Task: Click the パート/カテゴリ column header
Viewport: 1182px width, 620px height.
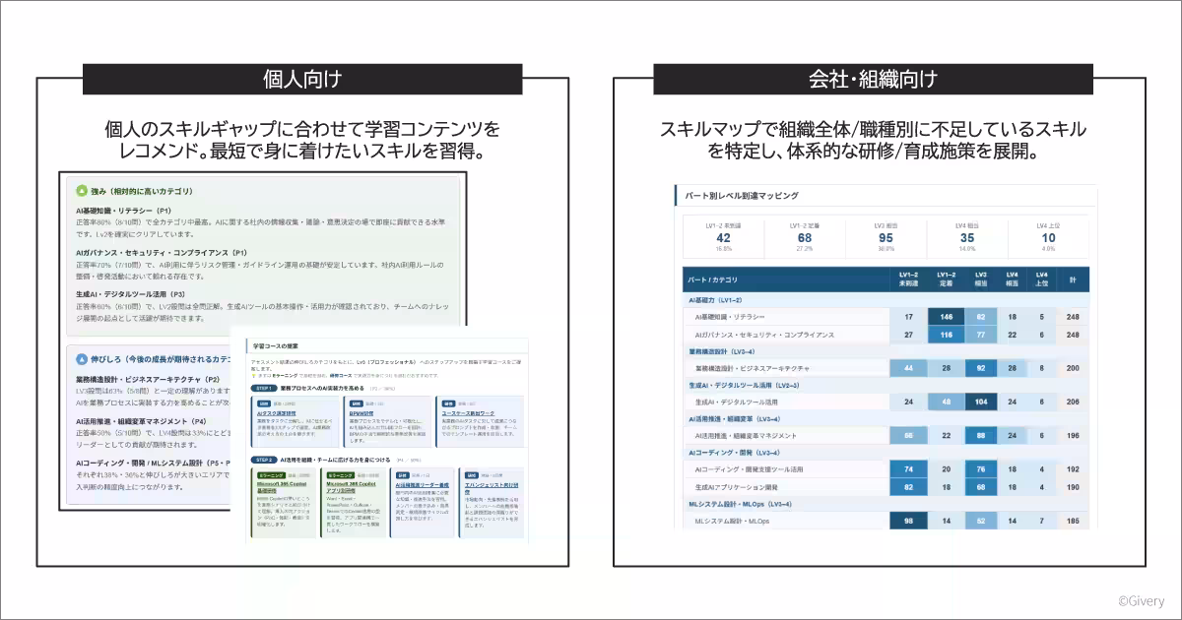Action: (711, 279)
